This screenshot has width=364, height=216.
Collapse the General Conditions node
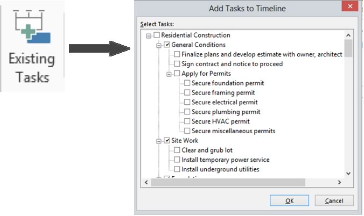pyautogui.click(x=159, y=45)
